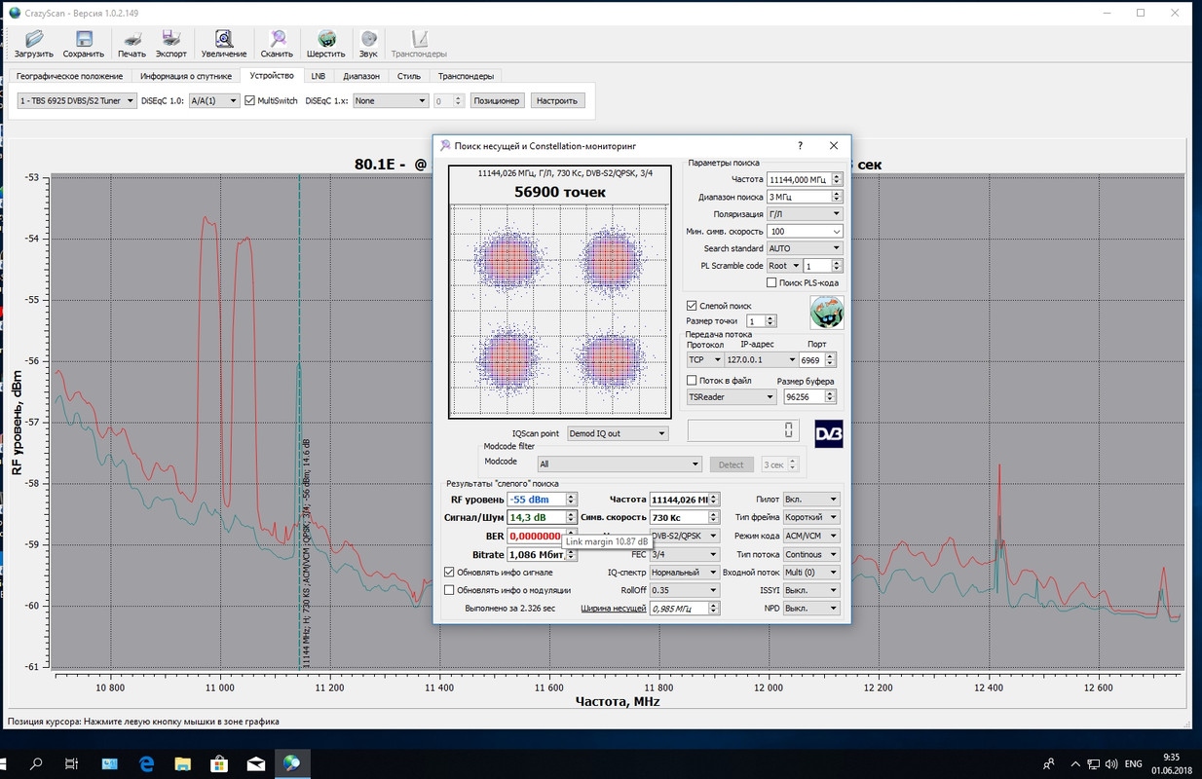The height and width of the screenshot is (779, 1202).
Task: Switch to Географическое положение tab
Action: [70, 76]
